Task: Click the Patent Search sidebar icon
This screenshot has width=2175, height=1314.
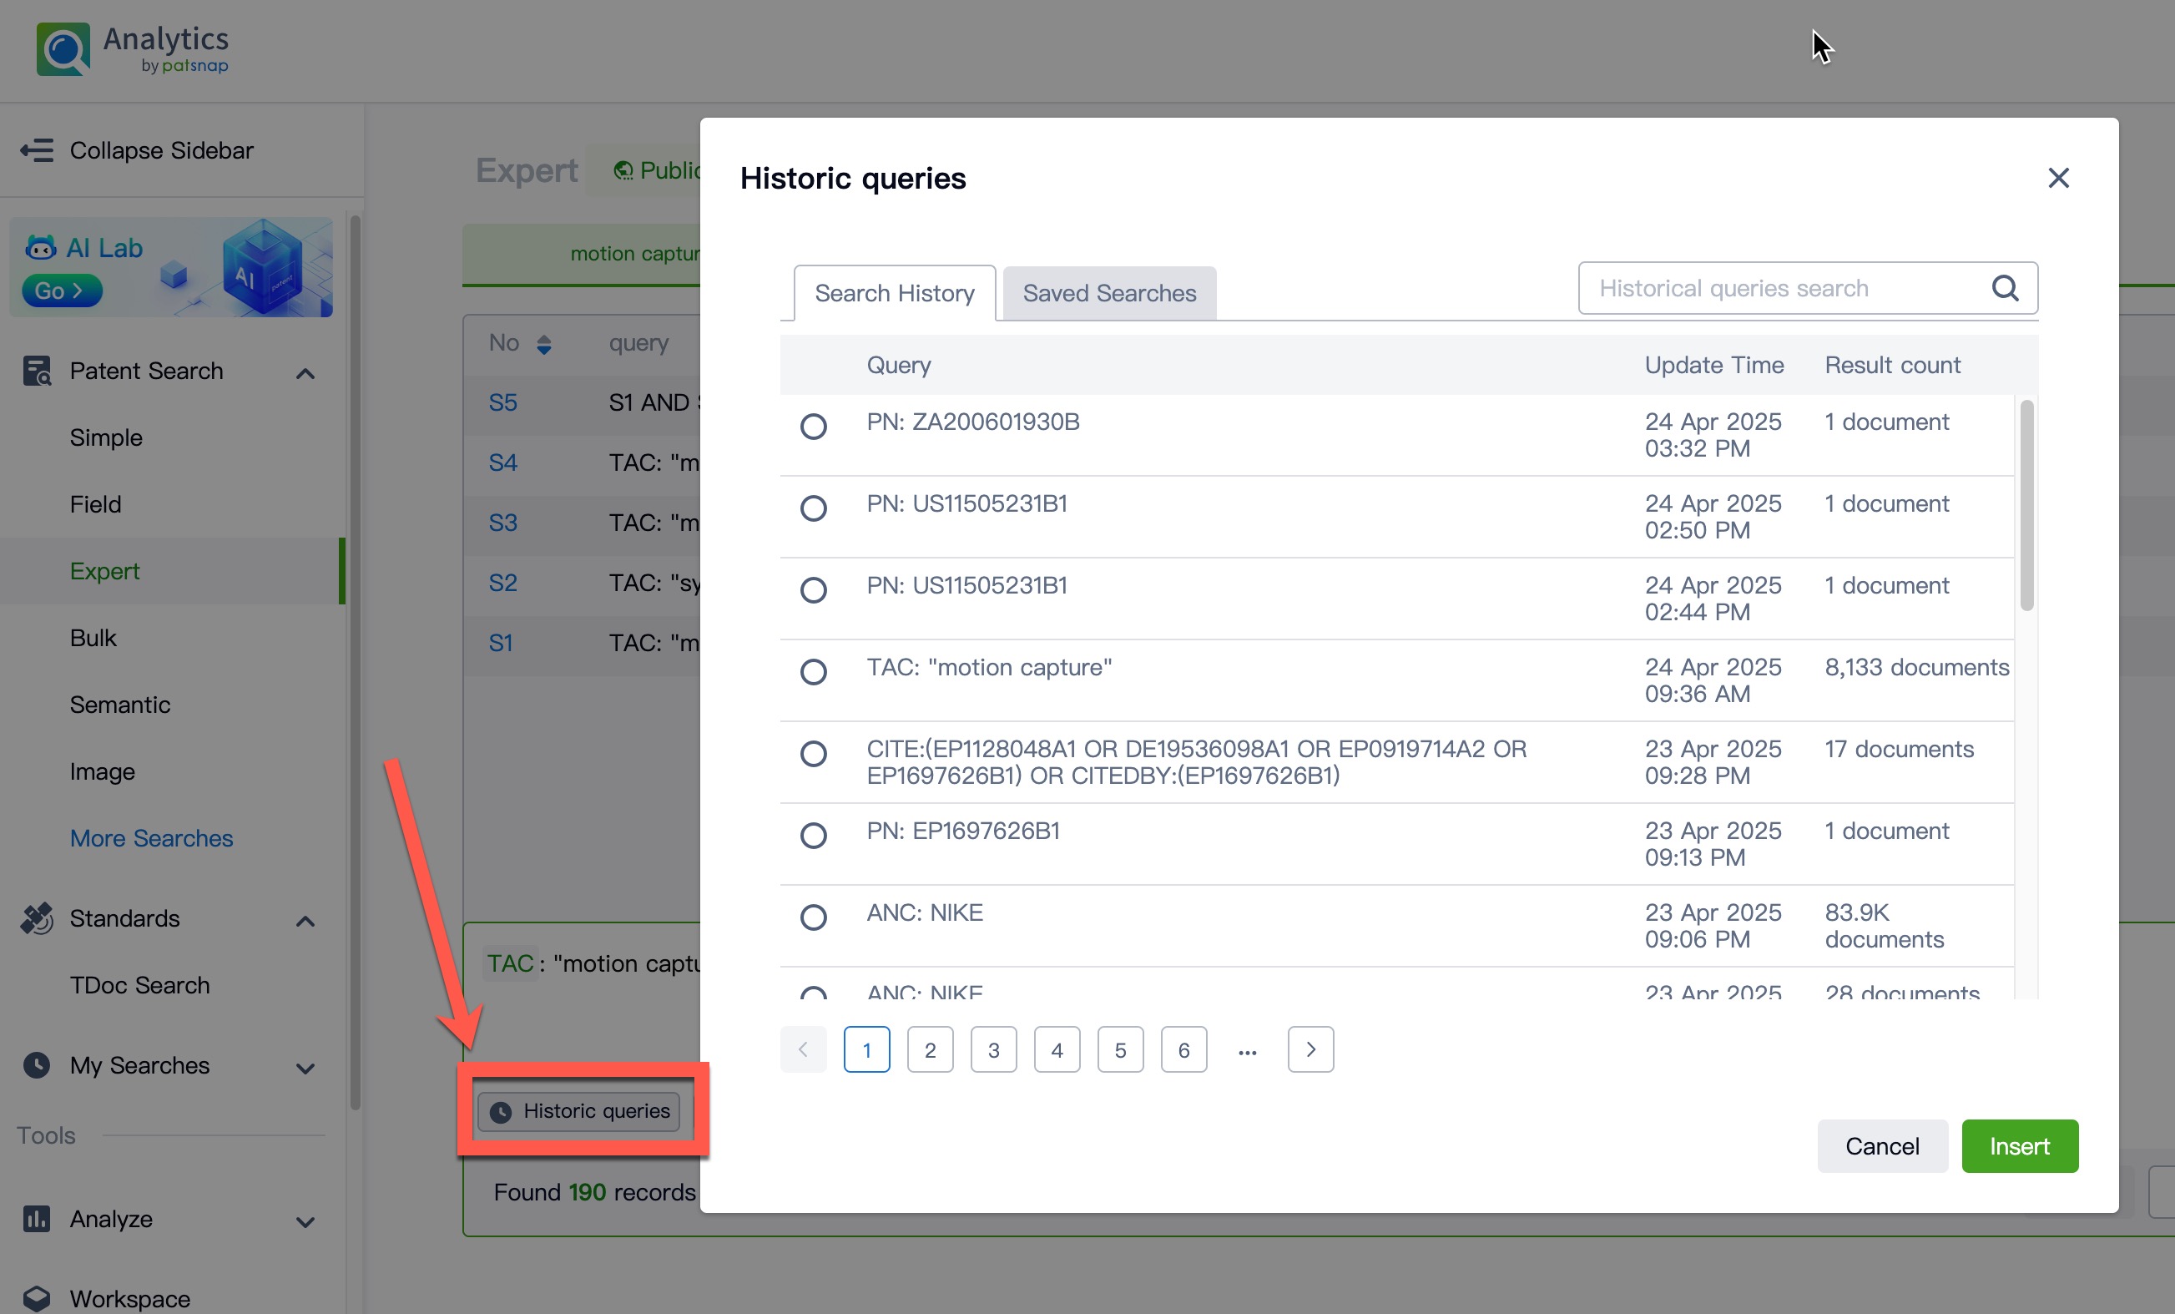Action: coord(37,371)
